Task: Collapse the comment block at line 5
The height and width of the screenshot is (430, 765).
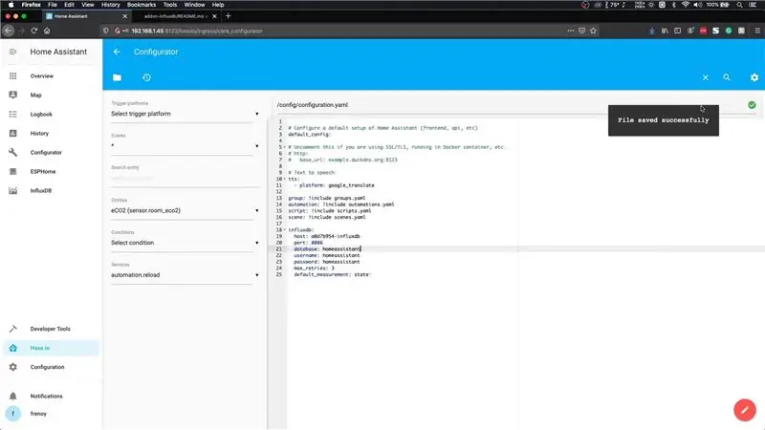Action: (x=285, y=147)
